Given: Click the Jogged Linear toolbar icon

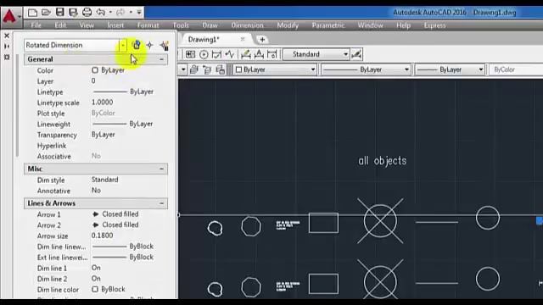Looking at the screenshot, I should tap(230, 54).
